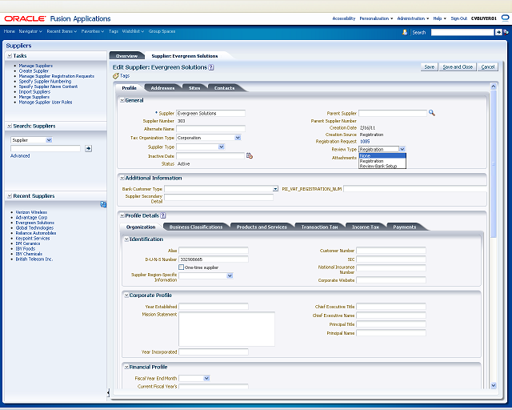This screenshot has width=512, height=410.
Task: Open Supplier Region-Specific Information dropdown
Action: coord(230,275)
